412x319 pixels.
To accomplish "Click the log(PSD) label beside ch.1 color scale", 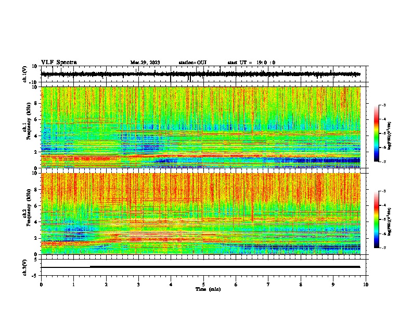I will pyautogui.click(x=389, y=136).
